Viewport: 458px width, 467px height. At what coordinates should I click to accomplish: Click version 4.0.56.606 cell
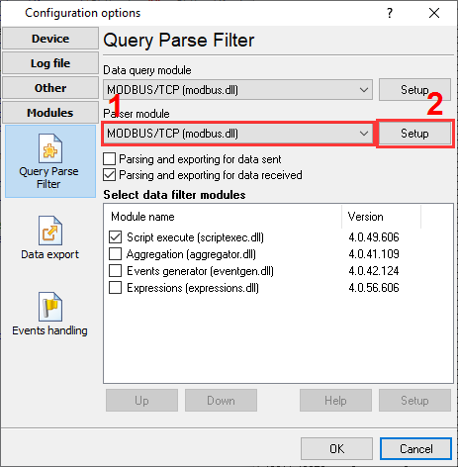tap(374, 288)
